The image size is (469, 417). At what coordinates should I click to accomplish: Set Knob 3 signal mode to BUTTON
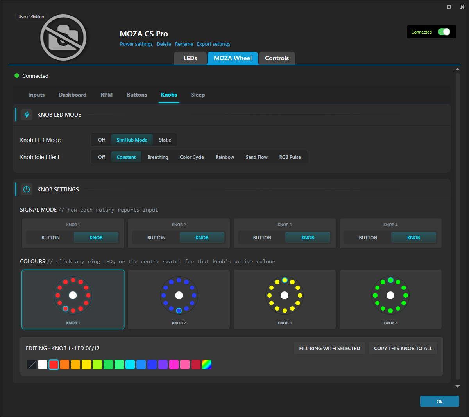coord(262,238)
